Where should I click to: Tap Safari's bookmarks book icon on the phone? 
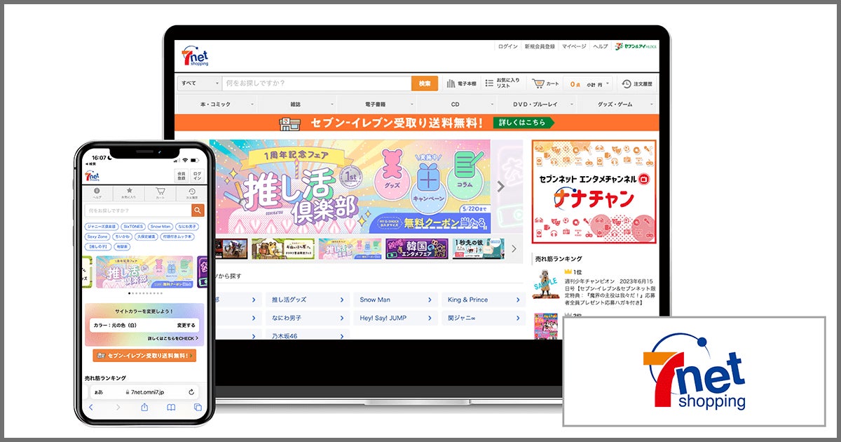171,407
